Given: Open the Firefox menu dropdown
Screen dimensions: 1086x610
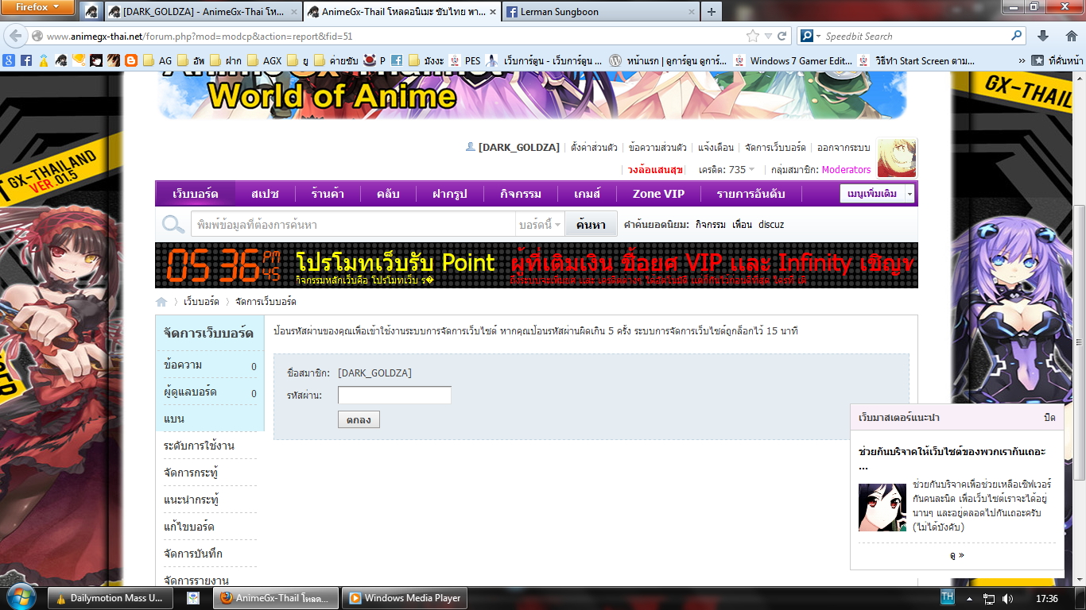Looking at the screenshot, I should click(37, 7).
